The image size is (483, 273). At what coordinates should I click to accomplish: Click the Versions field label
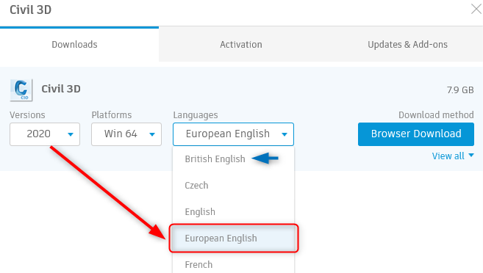pyautogui.click(x=27, y=115)
